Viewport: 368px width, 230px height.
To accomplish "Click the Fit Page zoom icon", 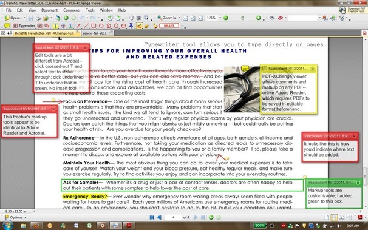I will click(193, 18).
